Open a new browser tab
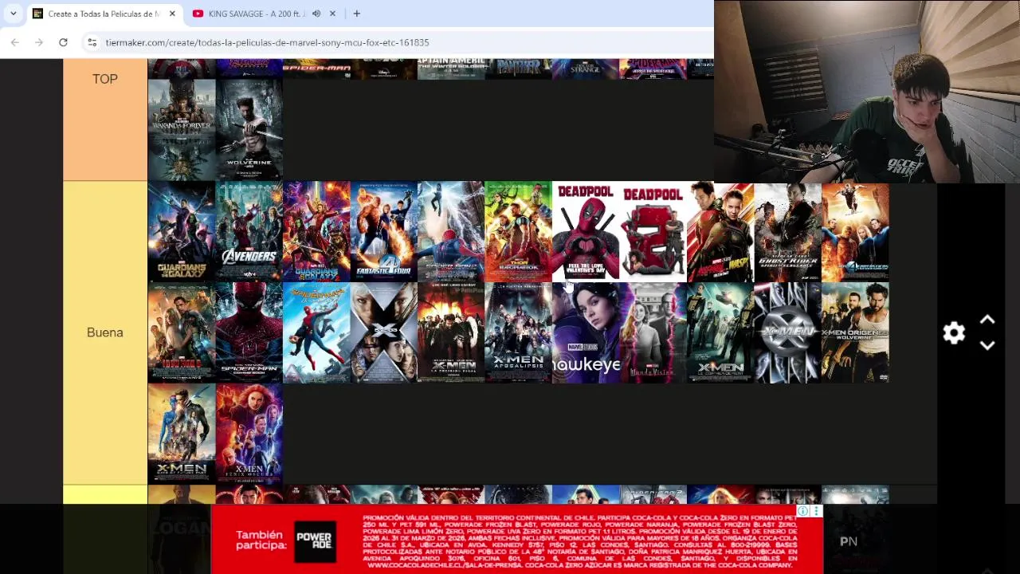The width and height of the screenshot is (1020, 574). click(x=356, y=14)
